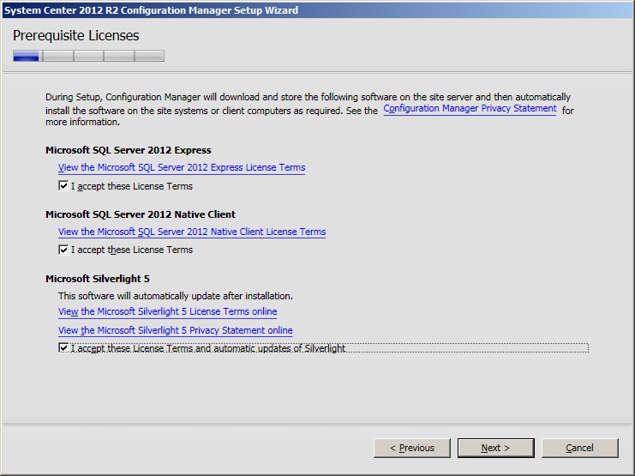Click the second segment of the progress bar

[x=57, y=57]
